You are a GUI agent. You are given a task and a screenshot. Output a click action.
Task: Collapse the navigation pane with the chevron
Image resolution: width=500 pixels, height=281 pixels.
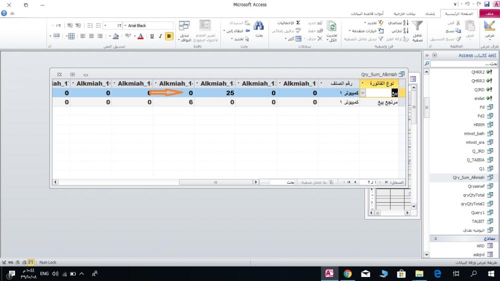pos(427,55)
